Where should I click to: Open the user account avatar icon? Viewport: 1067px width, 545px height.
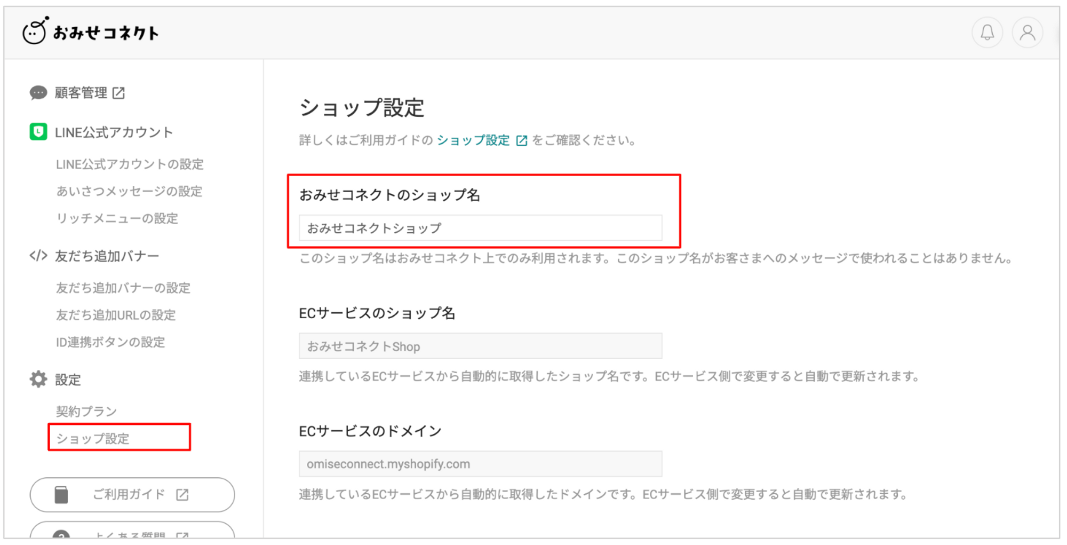[1027, 33]
